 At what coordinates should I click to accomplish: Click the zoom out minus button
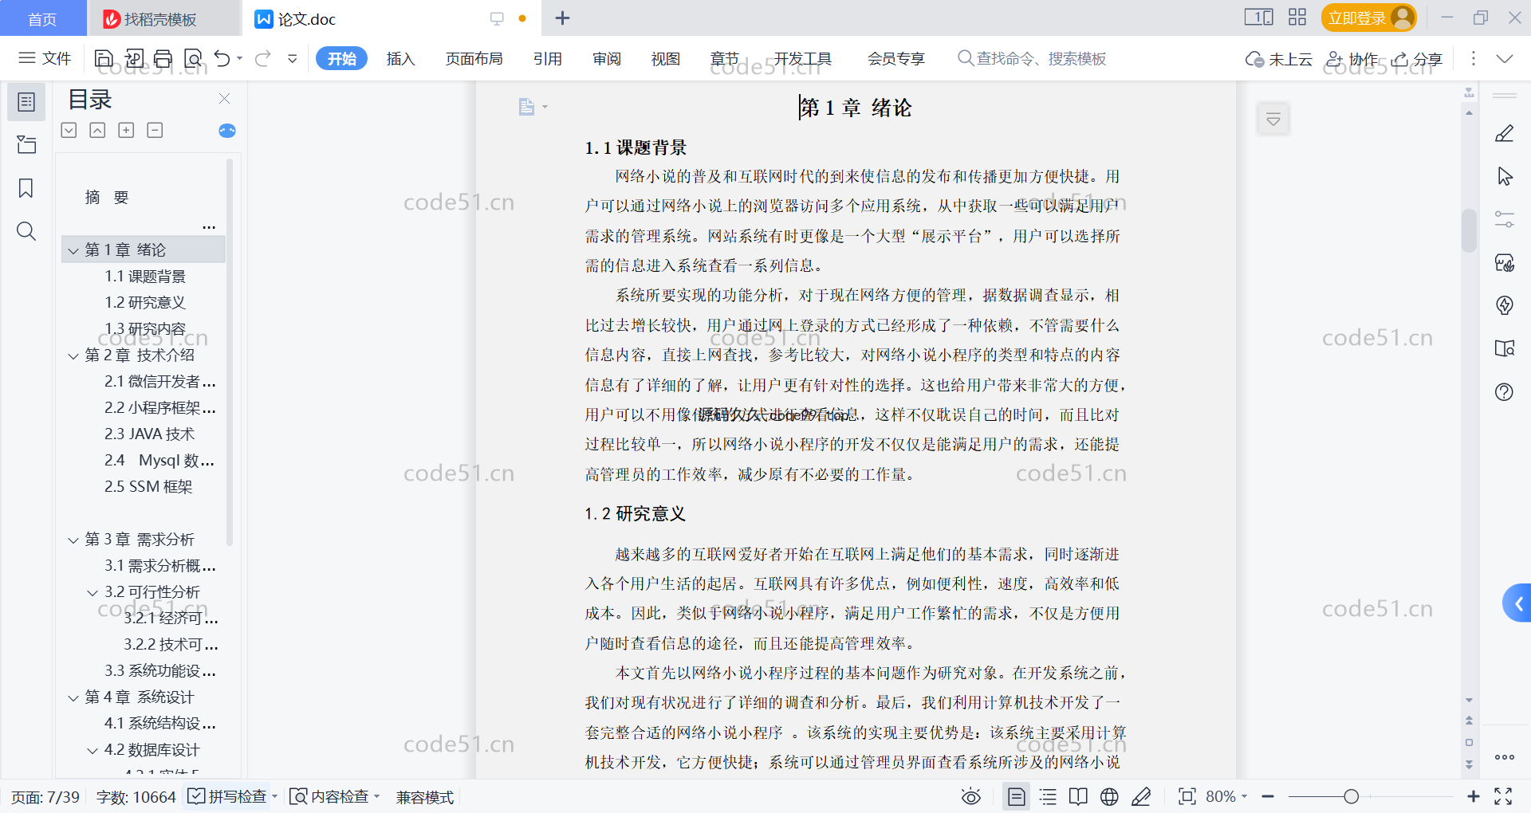[1268, 796]
